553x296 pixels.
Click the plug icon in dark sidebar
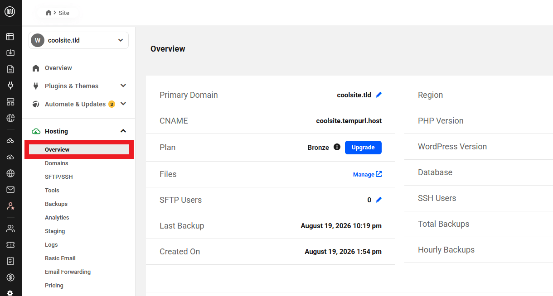pyautogui.click(x=10, y=86)
